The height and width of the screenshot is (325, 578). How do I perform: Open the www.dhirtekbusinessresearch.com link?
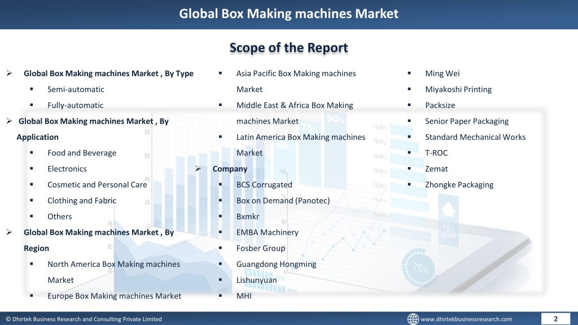466,319
